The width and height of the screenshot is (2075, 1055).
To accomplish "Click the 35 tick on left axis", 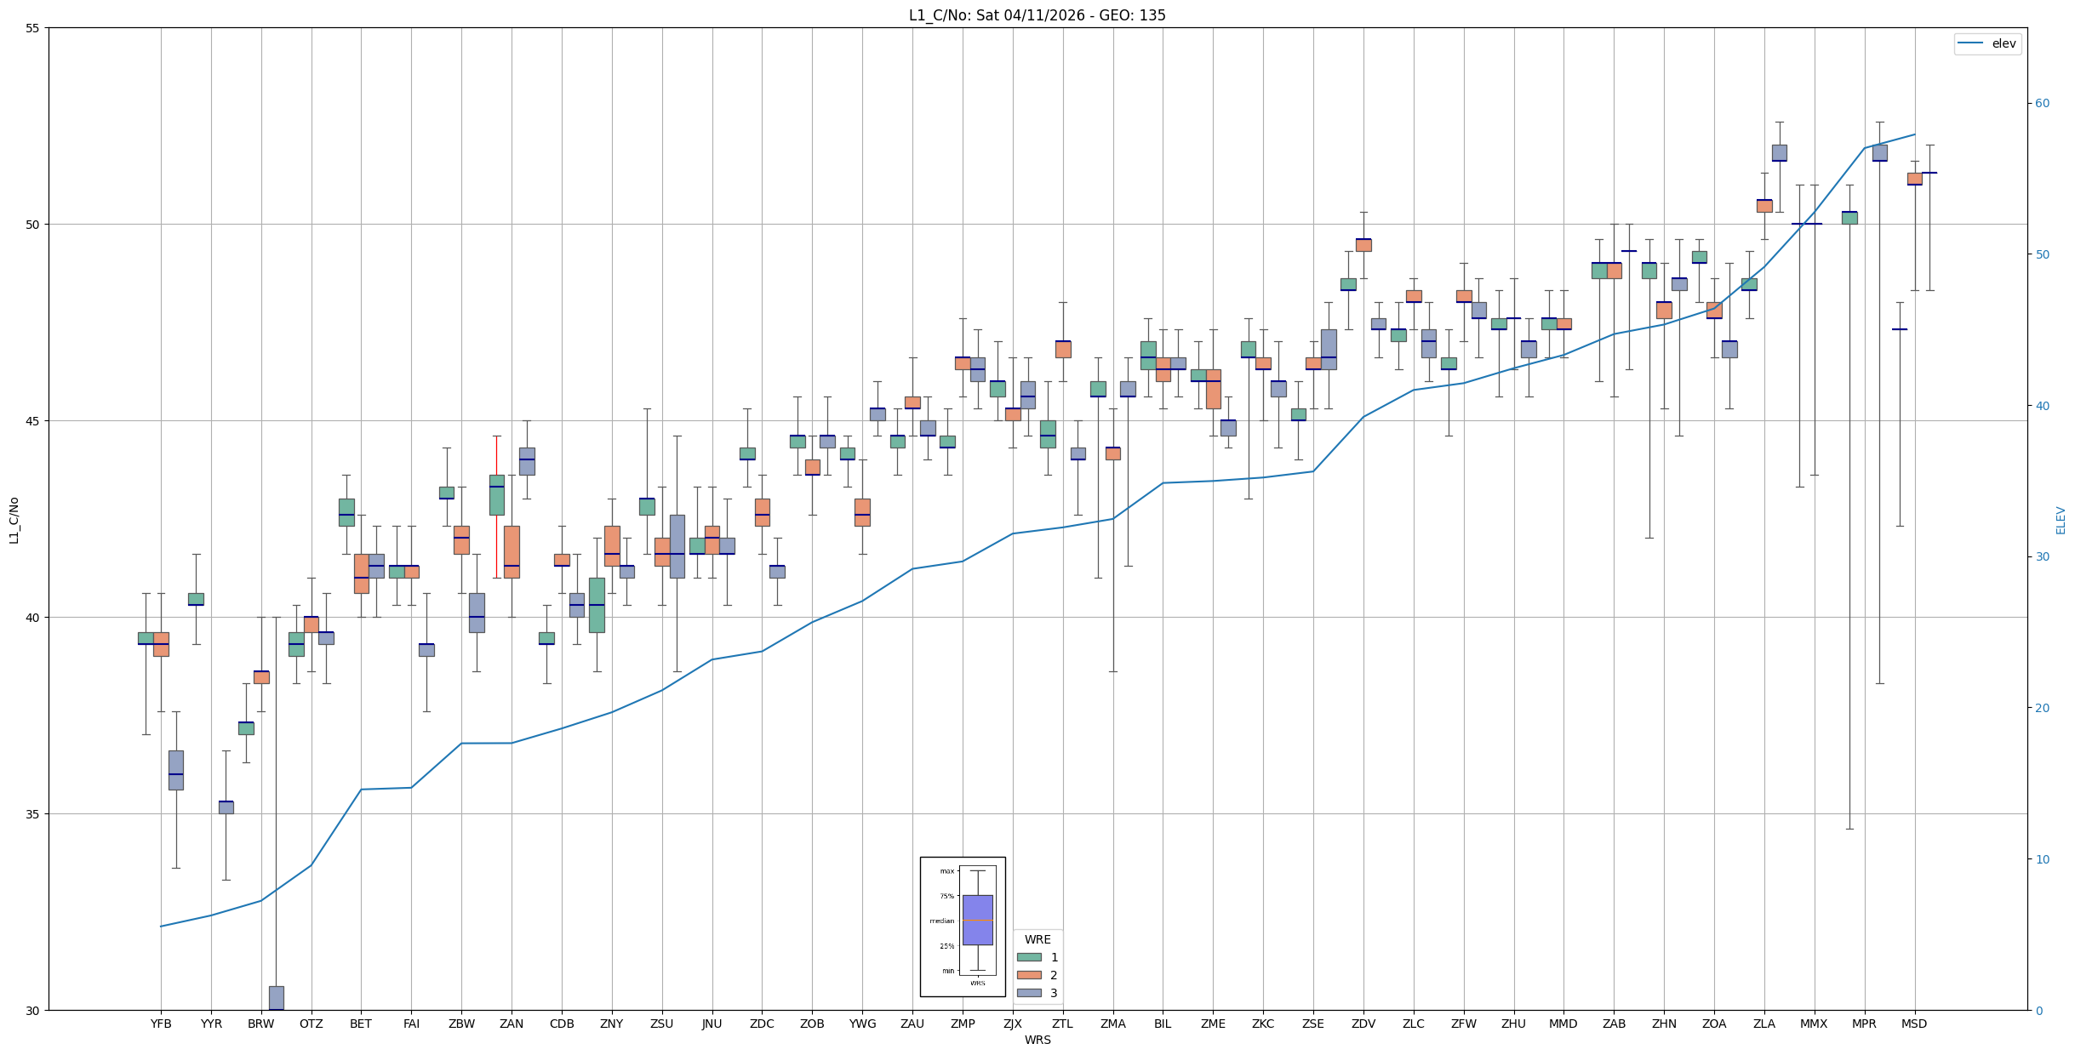I will click(33, 814).
